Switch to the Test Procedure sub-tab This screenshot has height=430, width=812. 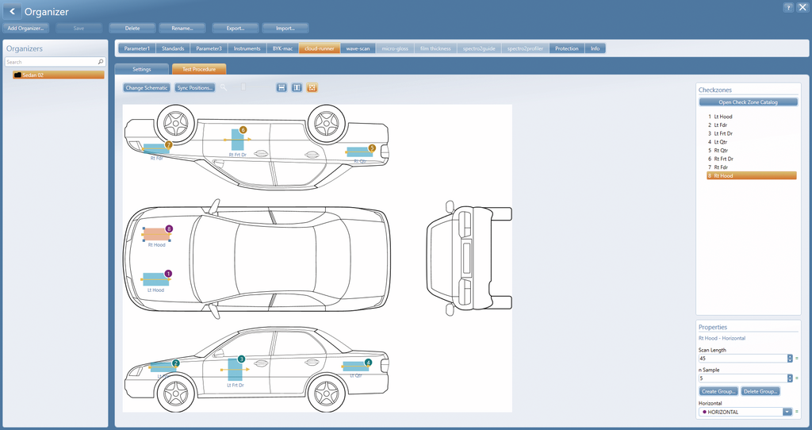click(x=199, y=69)
